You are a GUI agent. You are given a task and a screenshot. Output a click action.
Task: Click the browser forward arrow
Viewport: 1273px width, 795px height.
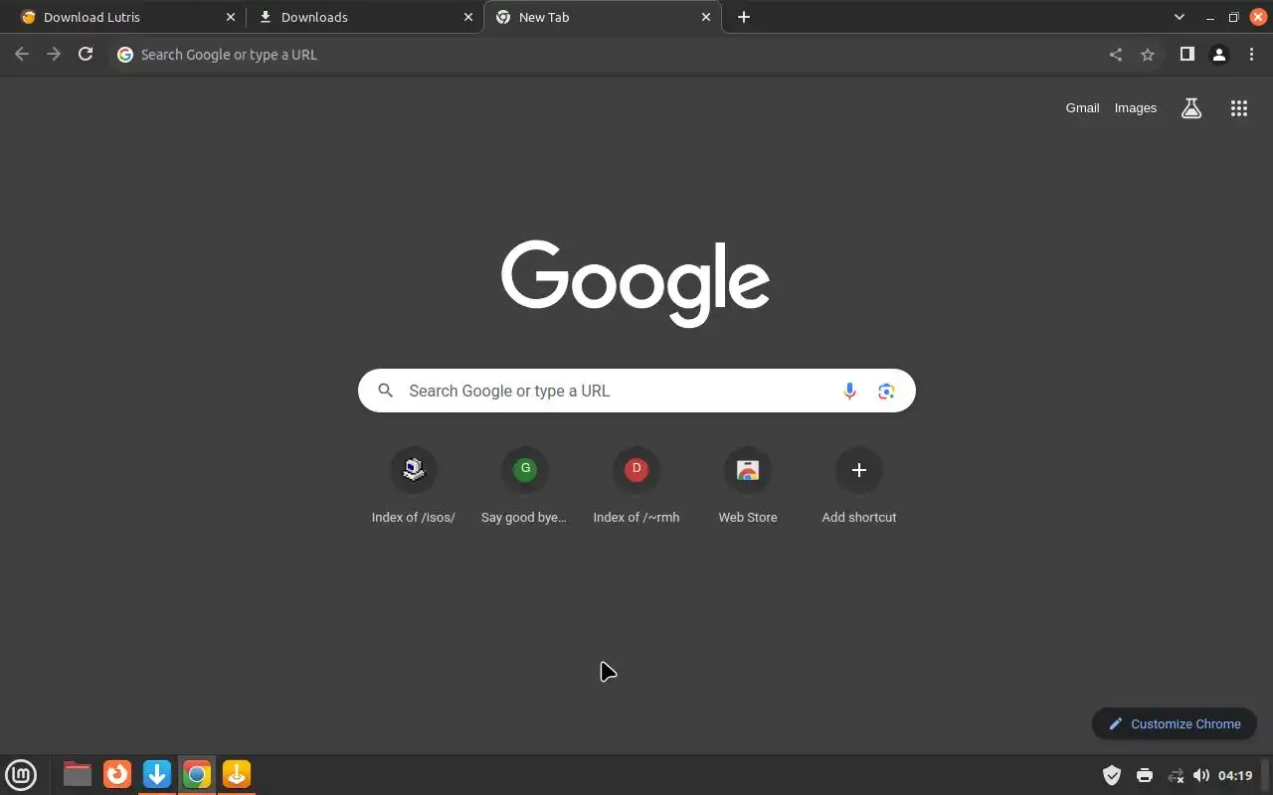point(54,55)
